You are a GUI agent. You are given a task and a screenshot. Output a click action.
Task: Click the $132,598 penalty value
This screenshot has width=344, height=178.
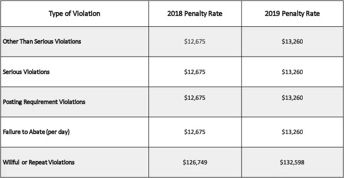point(292,163)
